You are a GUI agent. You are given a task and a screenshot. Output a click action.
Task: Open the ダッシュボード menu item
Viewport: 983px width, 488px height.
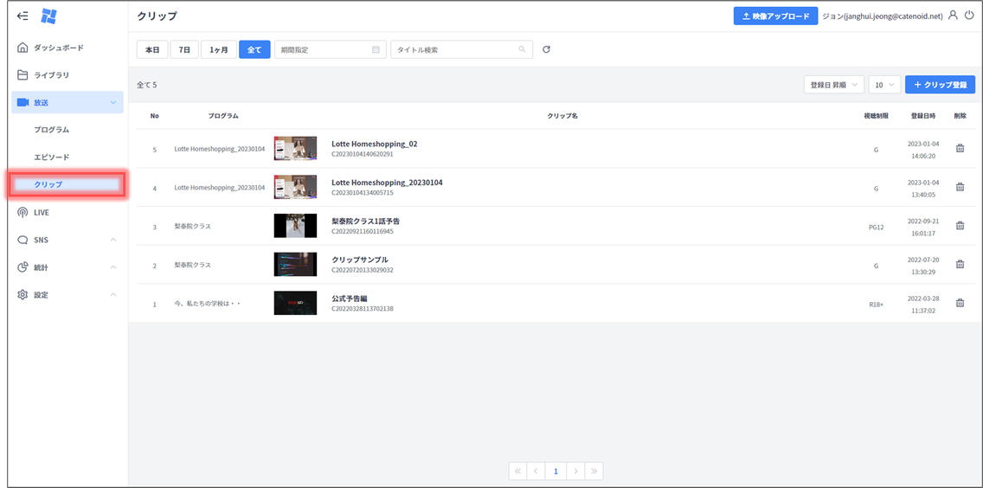(58, 48)
